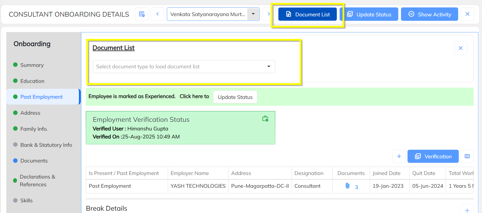The width and height of the screenshot is (482, 213).
Task: Open the consultant name dropdown arrow
Action: click(253, 14)
